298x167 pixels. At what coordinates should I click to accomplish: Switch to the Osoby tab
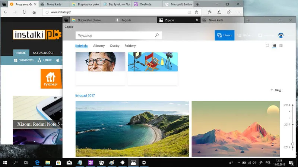[x=115, y=46]
